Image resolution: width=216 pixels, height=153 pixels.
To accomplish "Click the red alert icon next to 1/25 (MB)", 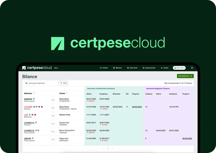I will point(39,107).
